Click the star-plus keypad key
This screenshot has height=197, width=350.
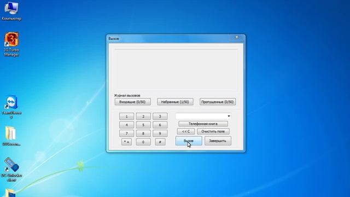(126, 142)
